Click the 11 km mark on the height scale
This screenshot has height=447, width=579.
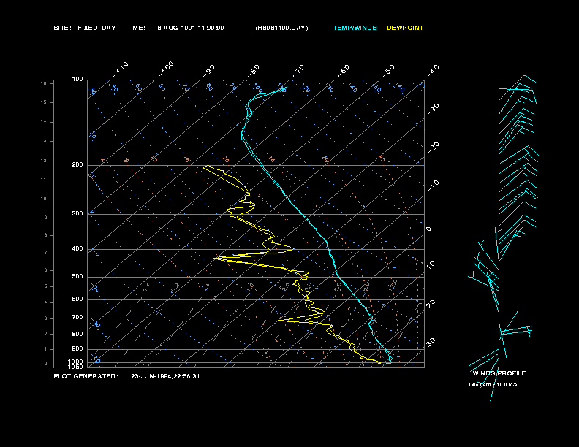(44, 180)
